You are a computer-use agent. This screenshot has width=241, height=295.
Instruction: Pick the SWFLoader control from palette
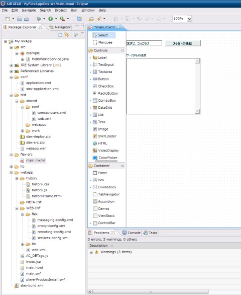click(104, 136)
